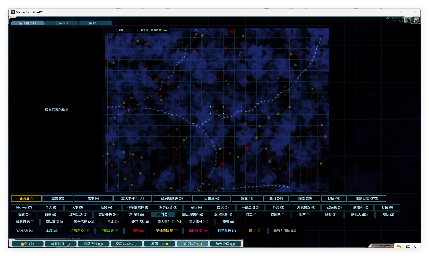Select the 情报信息 [1] top tab

28,23
